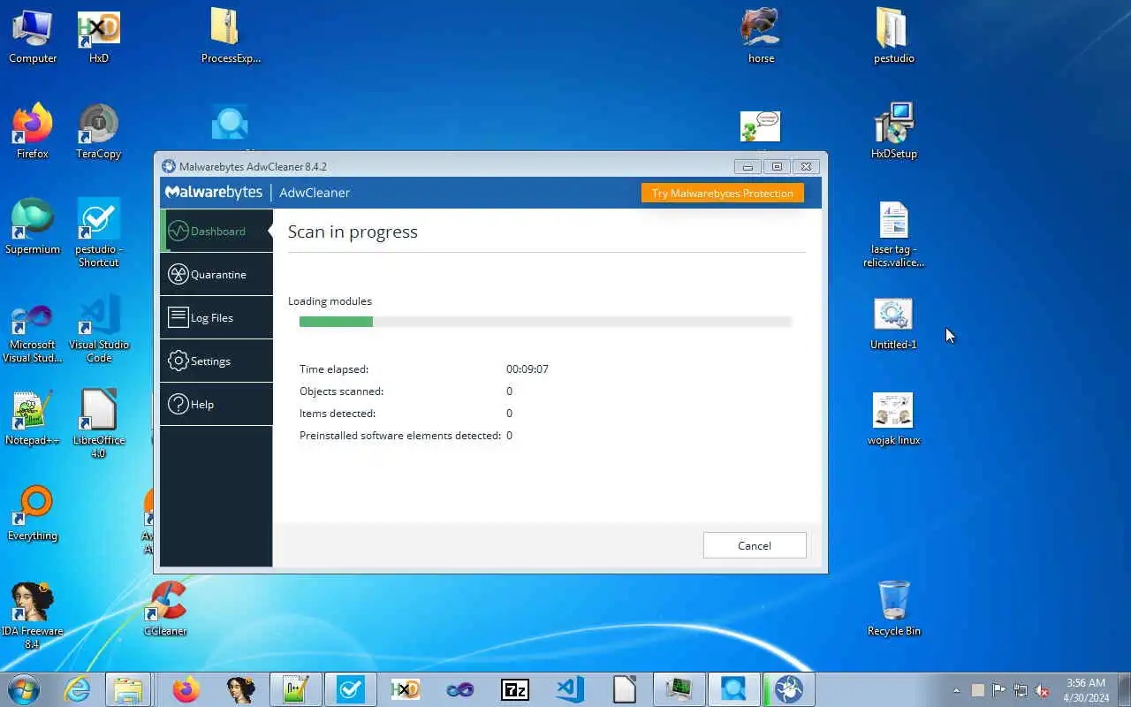Open the blue magnifier app in taskbar
The height and width of the screenshot is (707, 1131).
coord(734,689)
